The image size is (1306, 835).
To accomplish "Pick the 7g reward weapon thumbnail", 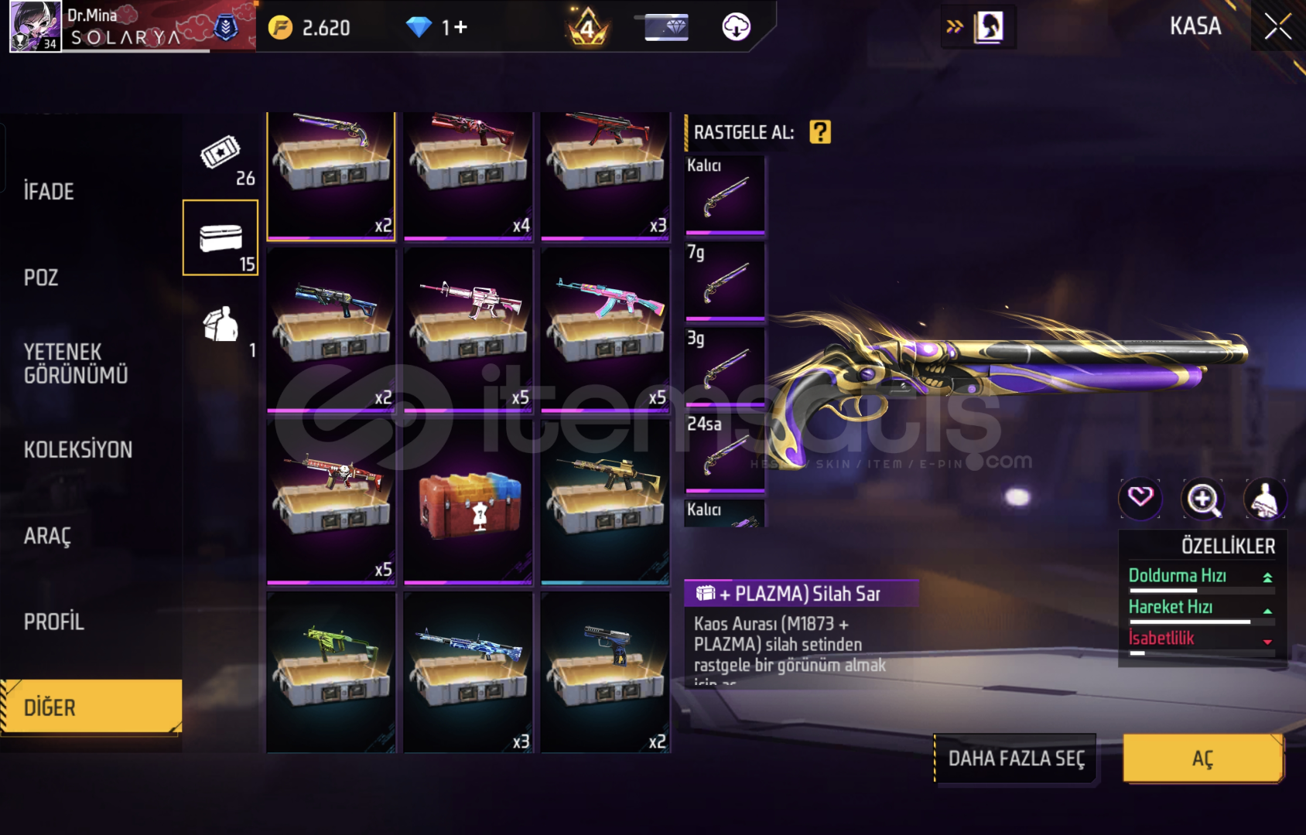I will [725, 281].
